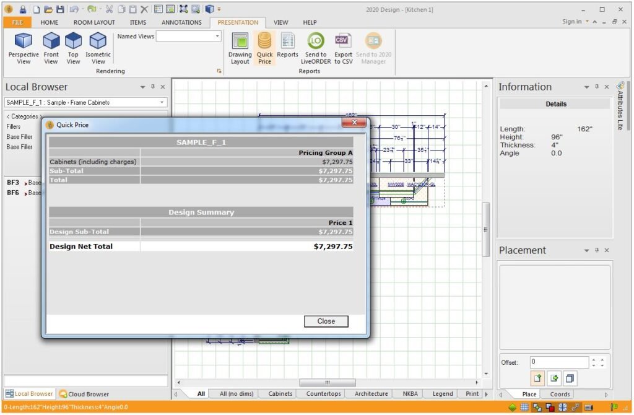Open Local Browser panel options arrow
Screen dimensions: 634x415
point(142,87)
